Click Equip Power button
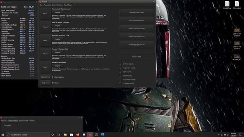 (46, 83)
